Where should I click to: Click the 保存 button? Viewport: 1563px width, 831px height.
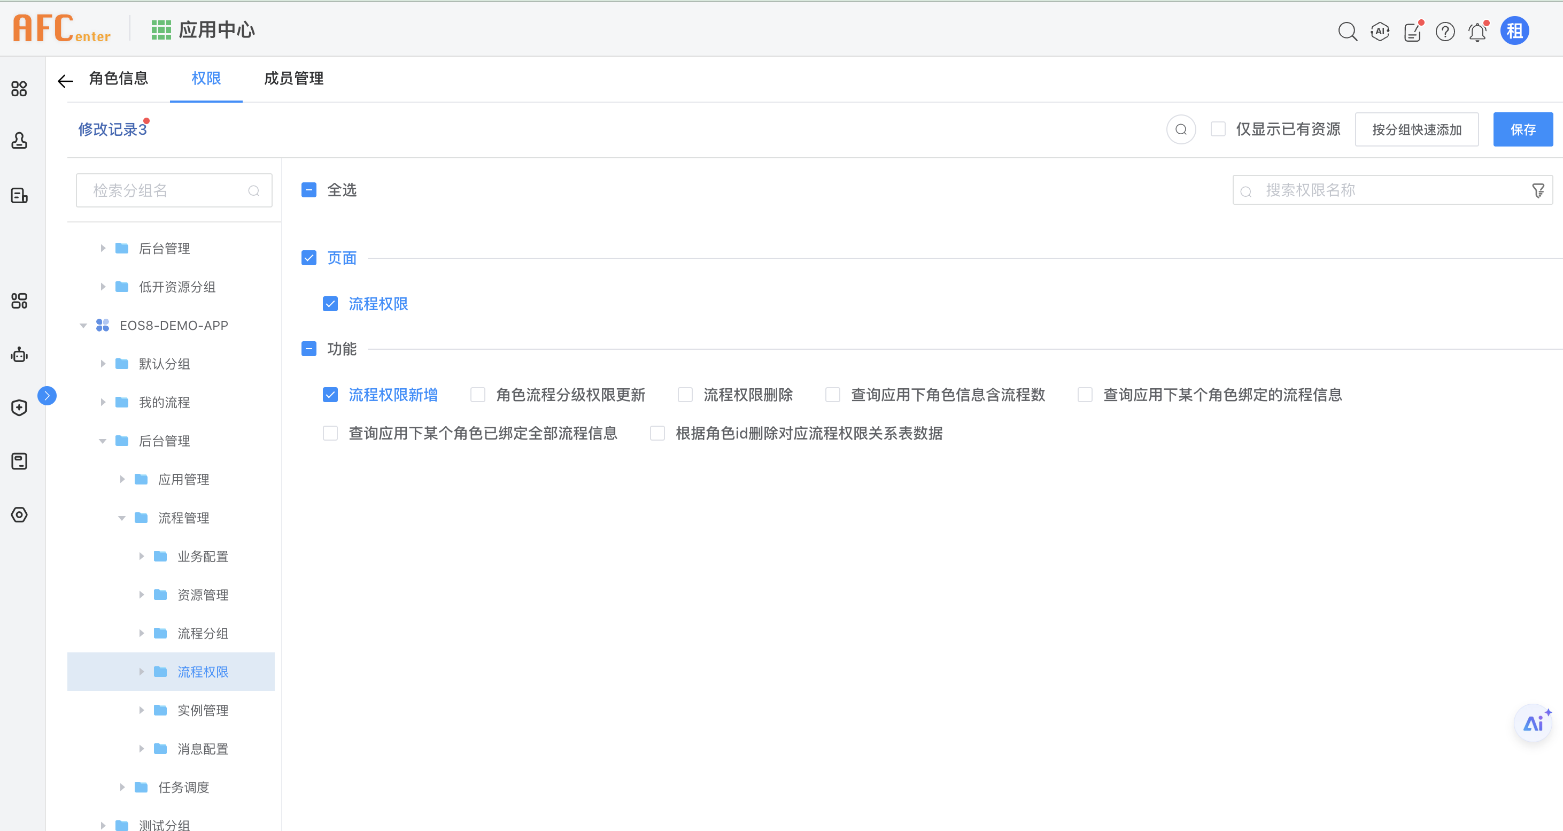1522,129
